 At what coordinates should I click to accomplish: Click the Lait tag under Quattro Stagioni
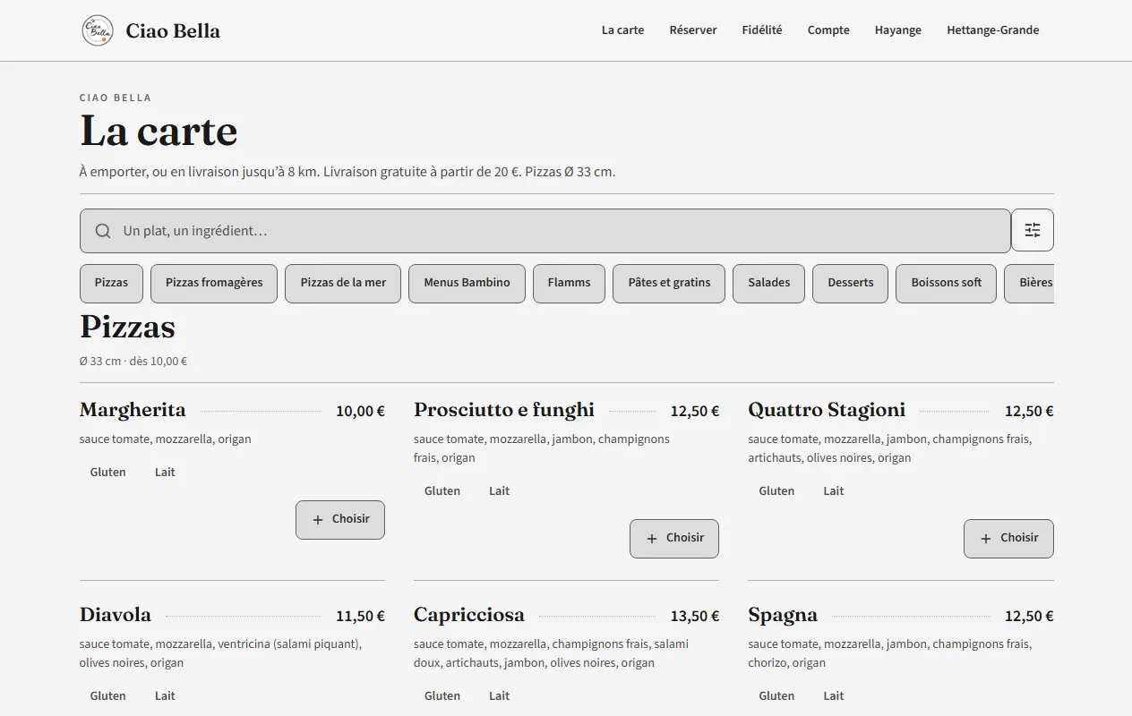834,490
